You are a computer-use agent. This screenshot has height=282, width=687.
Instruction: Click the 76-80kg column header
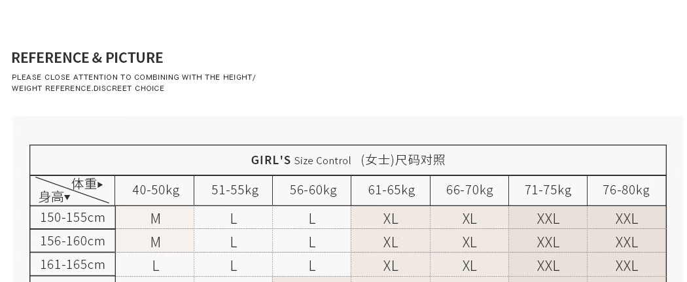(626, 190)
